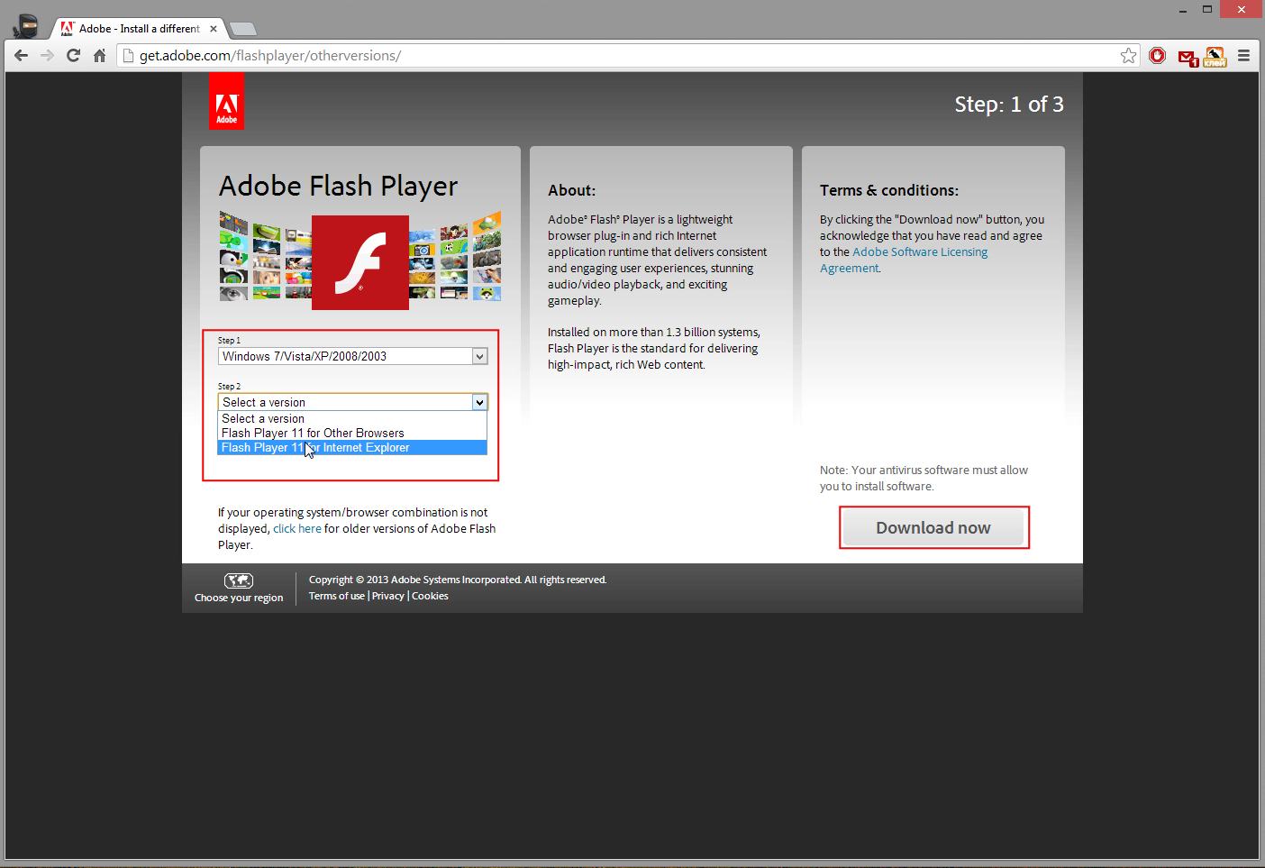The height and width of the screenshot is (868, 1265).
Task: Open the Step 2 version dropdown arrow
Action: point(478,402)
